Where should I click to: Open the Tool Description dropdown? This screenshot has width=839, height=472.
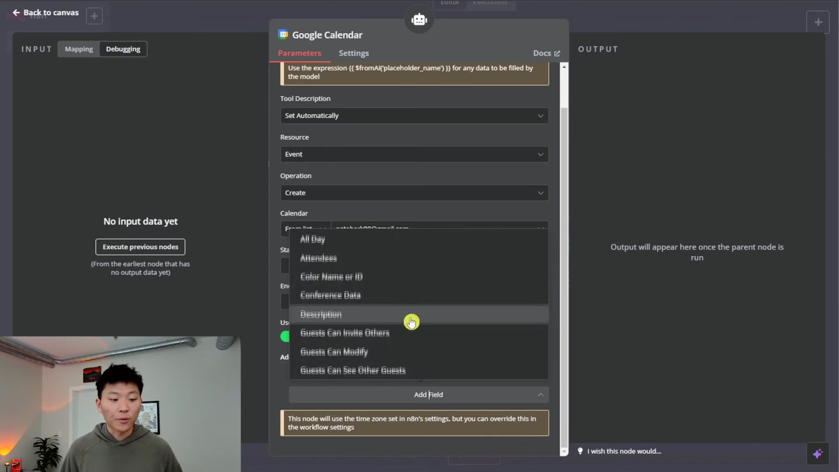[415, 116]
